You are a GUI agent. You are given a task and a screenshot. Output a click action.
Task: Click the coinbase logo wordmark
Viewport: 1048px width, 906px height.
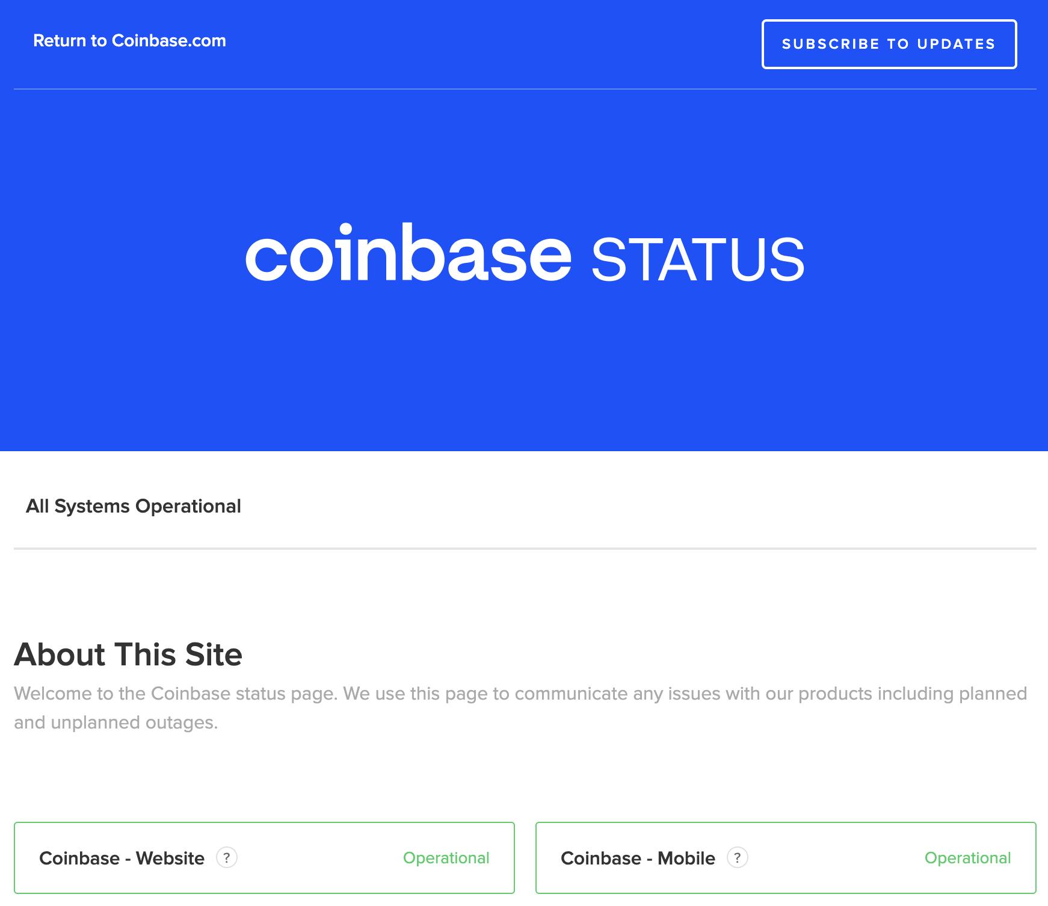[408, 253]
